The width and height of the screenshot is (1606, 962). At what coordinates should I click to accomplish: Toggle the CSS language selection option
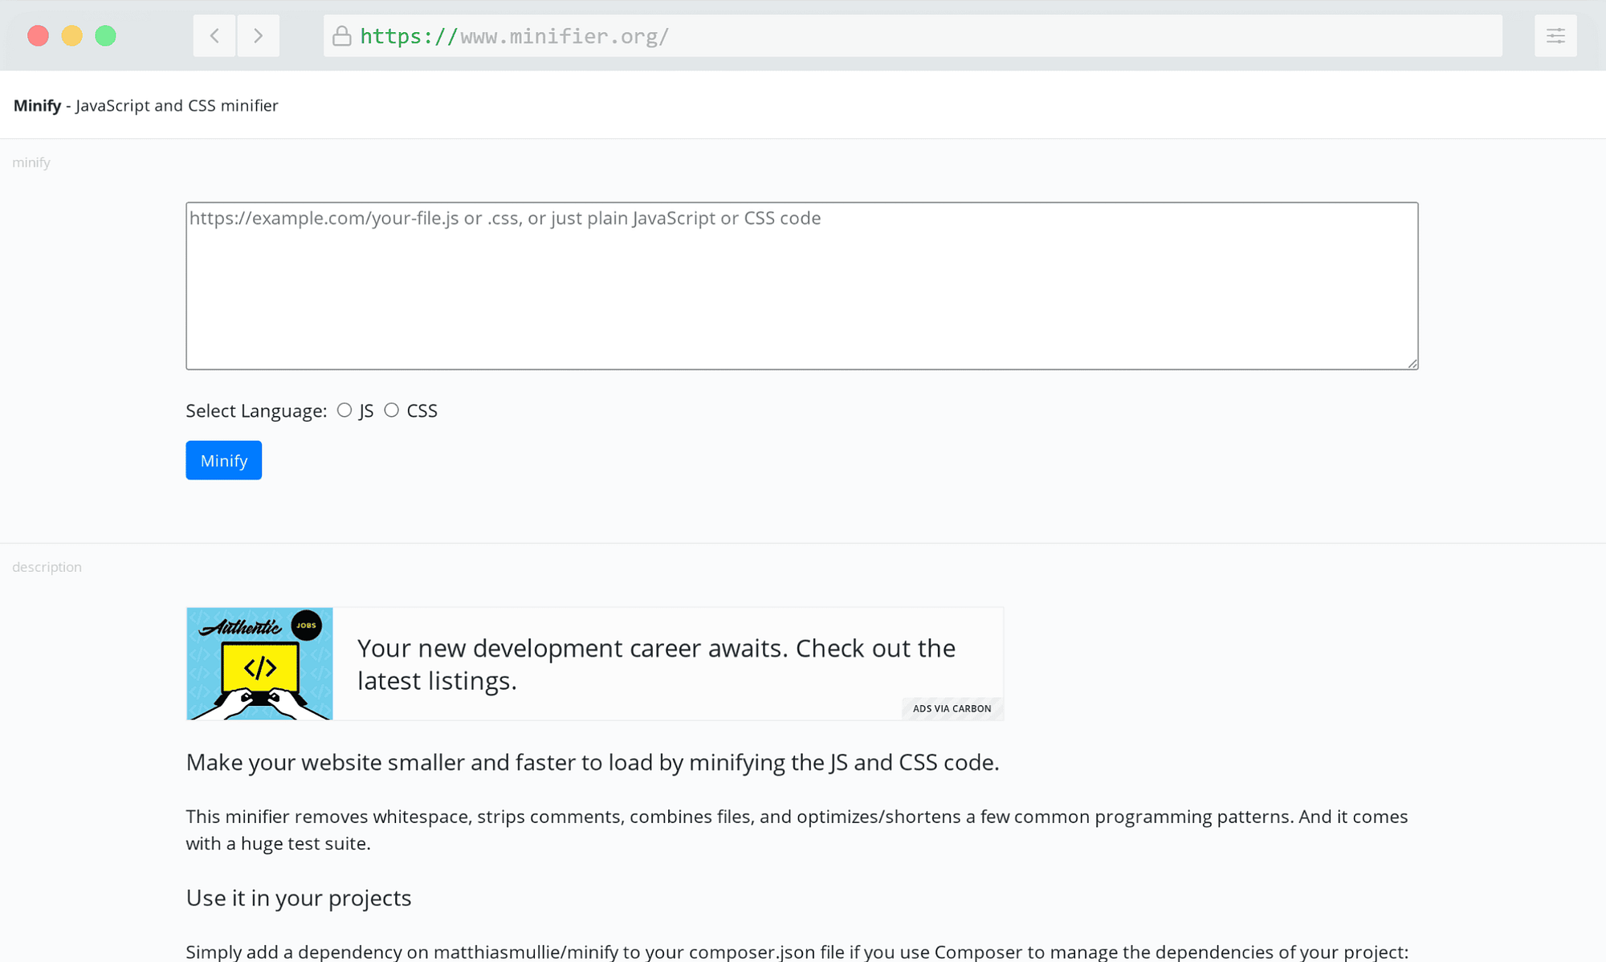[x=392, y=409]
